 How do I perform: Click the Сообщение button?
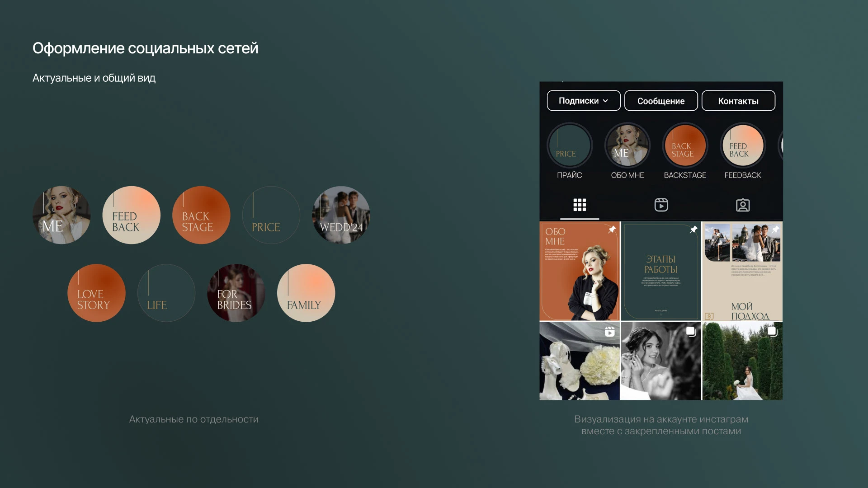click(661, 101)
